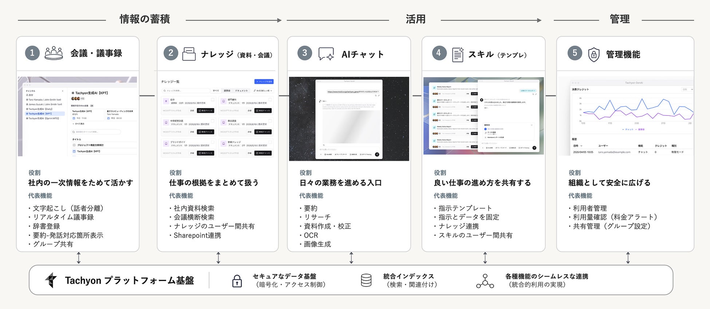Screen dimensions: 710x309
Task: Open the Tachyon生成AI【Daily】 channel
Action: point(40,109)
